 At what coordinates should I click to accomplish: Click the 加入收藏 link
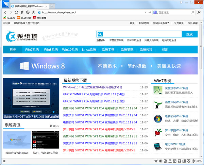point(193,23)
